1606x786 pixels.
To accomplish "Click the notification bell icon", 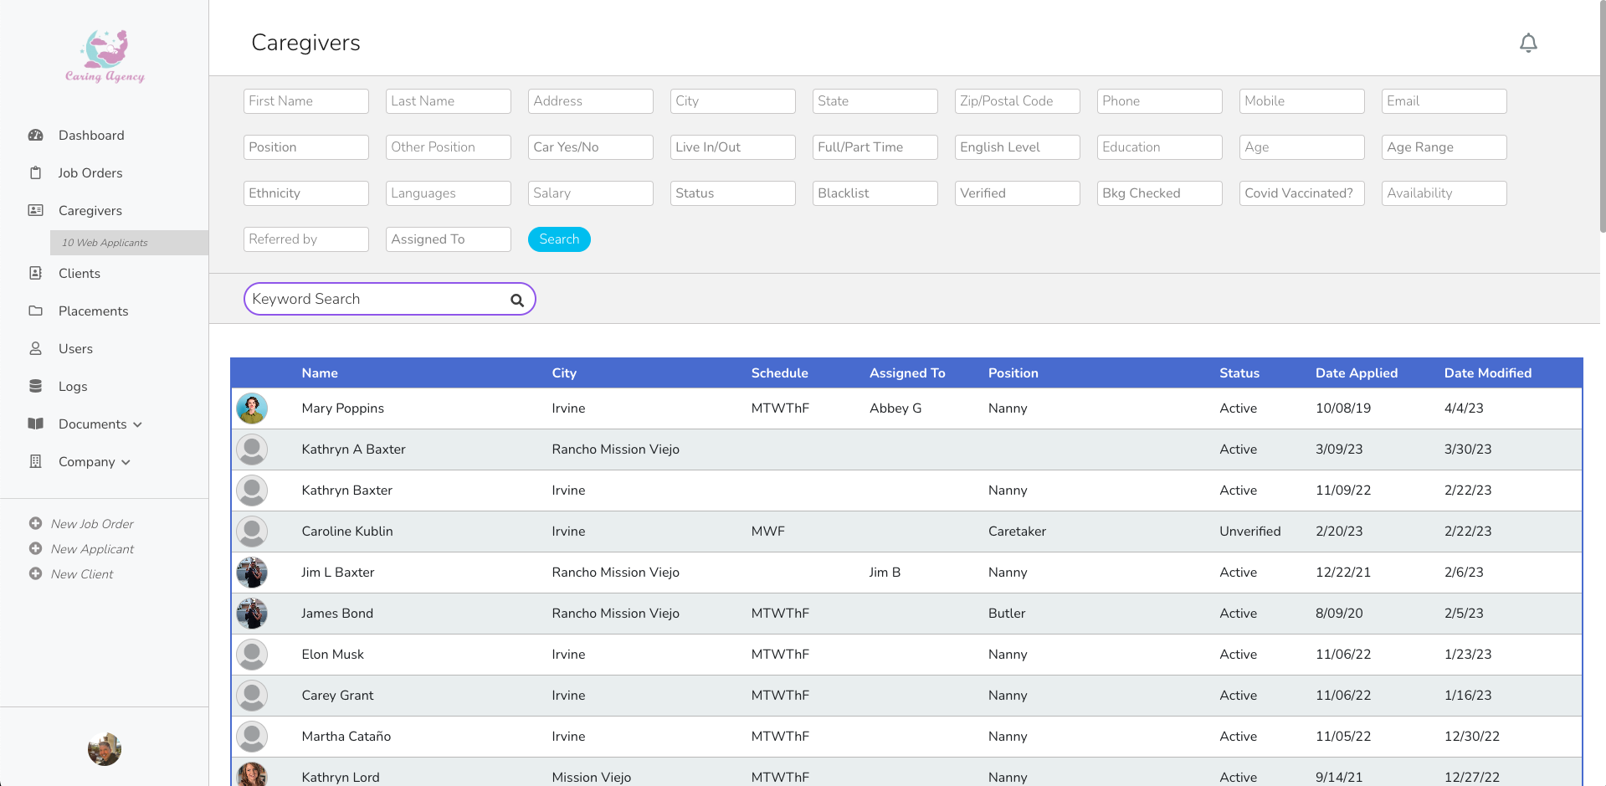I will pyautogui.click(x=1528, y=43).
